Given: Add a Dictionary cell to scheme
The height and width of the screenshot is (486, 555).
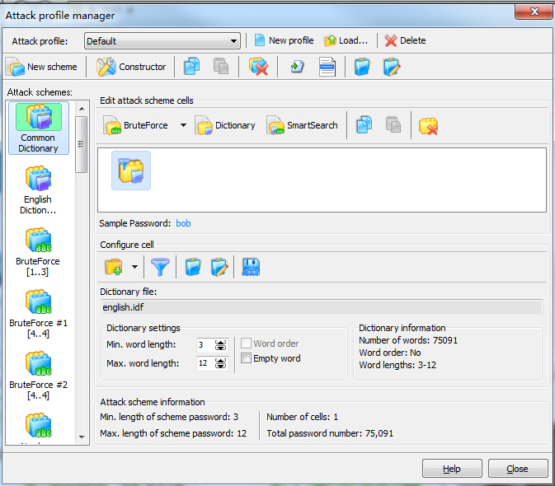Looking at the screenshot, I should 225,125.
